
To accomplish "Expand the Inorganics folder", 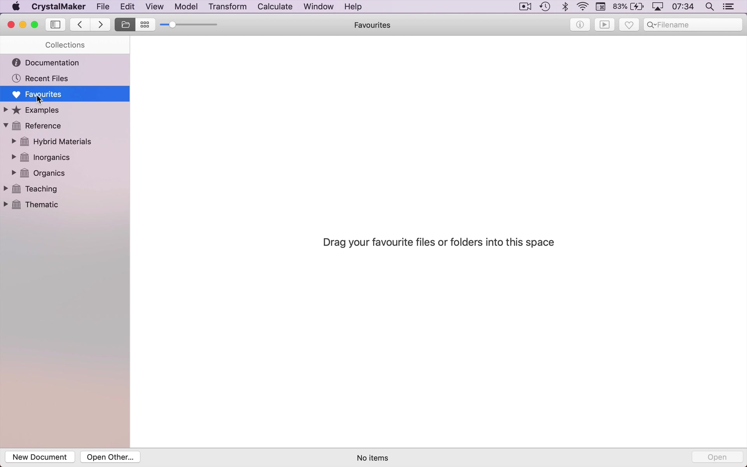I will 13,157.
